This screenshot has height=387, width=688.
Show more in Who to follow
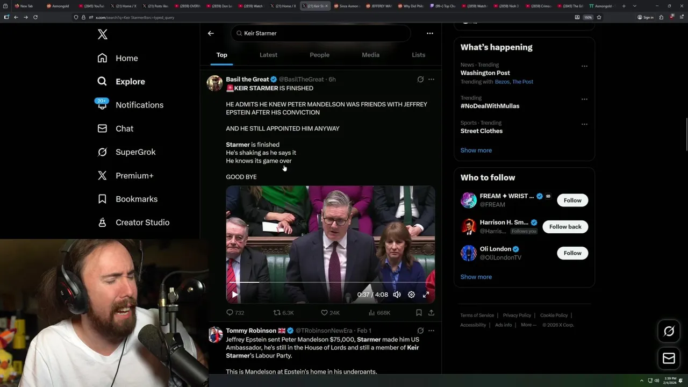pos(476,277)
